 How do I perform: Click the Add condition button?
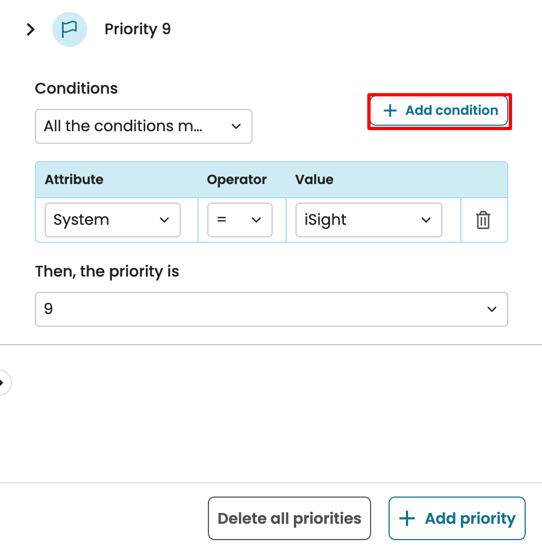(x=440, y=111)
